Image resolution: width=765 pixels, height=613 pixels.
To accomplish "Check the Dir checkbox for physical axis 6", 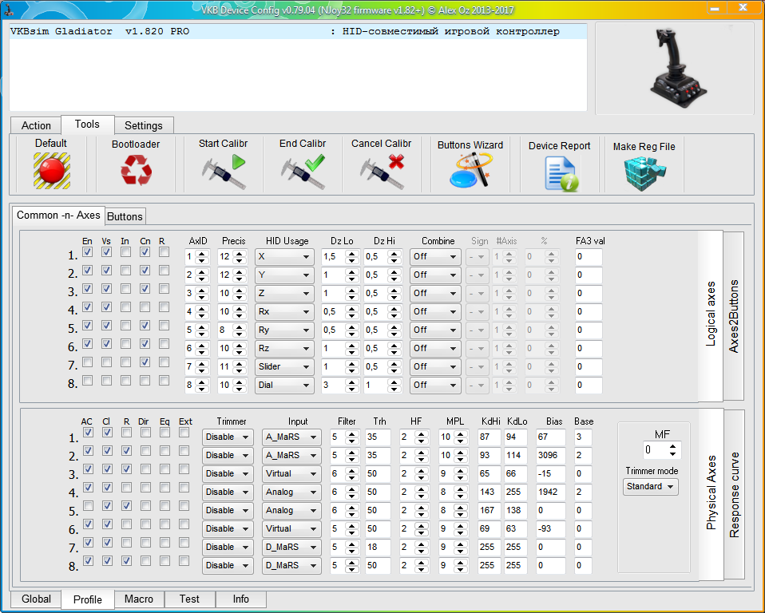I will point(145,524).
